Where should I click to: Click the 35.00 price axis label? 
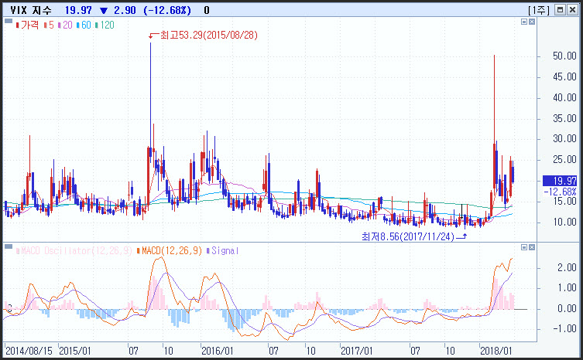(564, 118)
